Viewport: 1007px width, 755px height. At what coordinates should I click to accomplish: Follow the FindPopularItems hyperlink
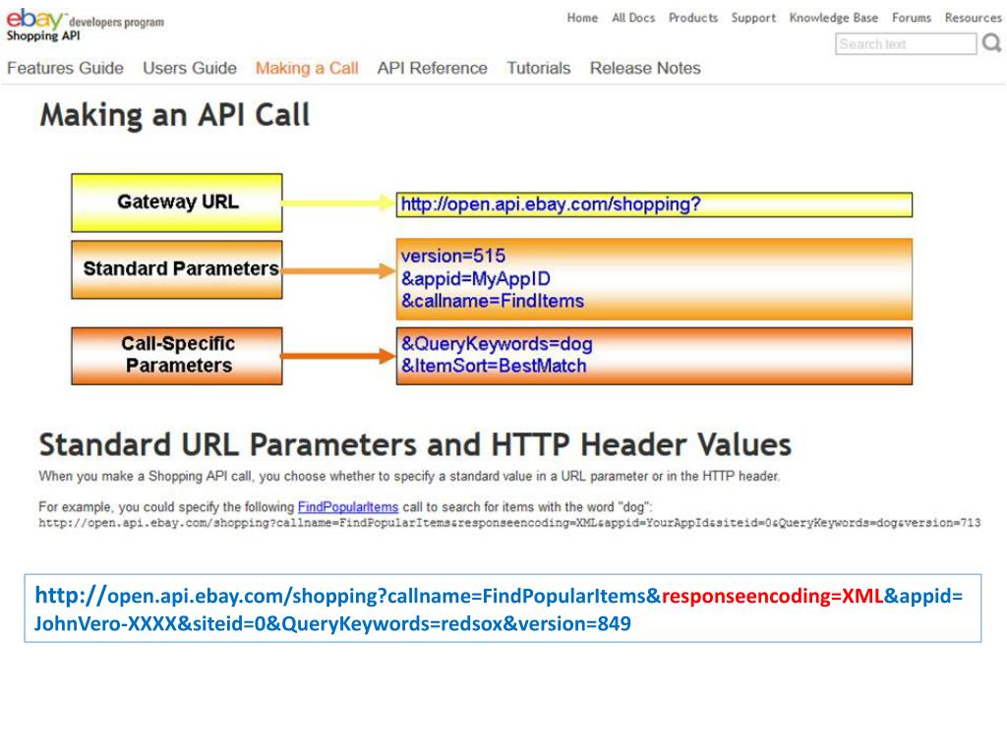(348, 507)
